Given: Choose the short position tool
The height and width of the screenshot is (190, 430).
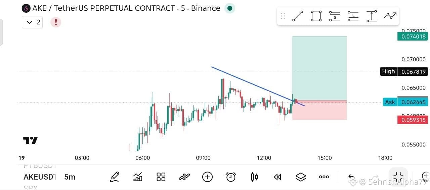Looking at the screenshot, I should 335,16.
